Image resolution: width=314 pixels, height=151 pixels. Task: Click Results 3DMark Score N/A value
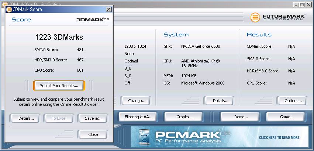tap(291, 46)
